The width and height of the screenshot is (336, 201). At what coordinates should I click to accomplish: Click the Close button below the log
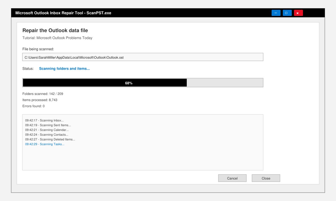pos(266,178)
